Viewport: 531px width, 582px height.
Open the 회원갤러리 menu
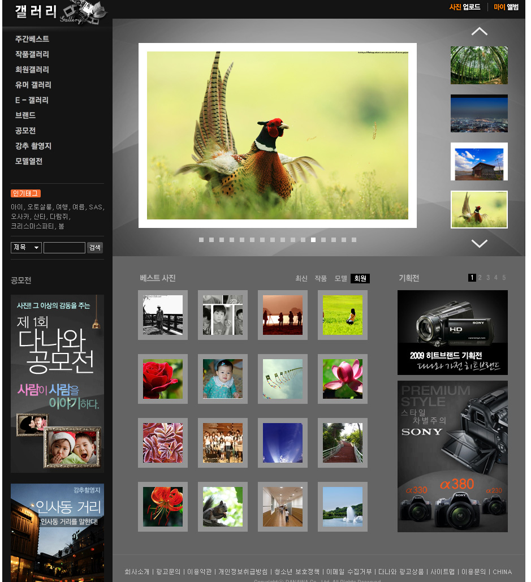32,70
